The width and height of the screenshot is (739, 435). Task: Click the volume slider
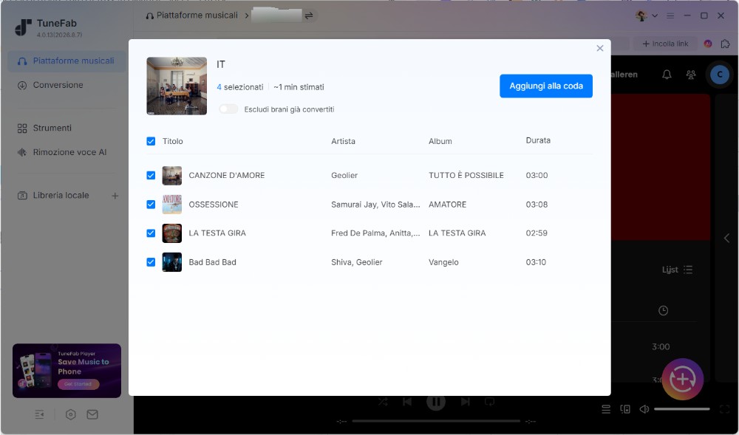(x=682, y=409)
